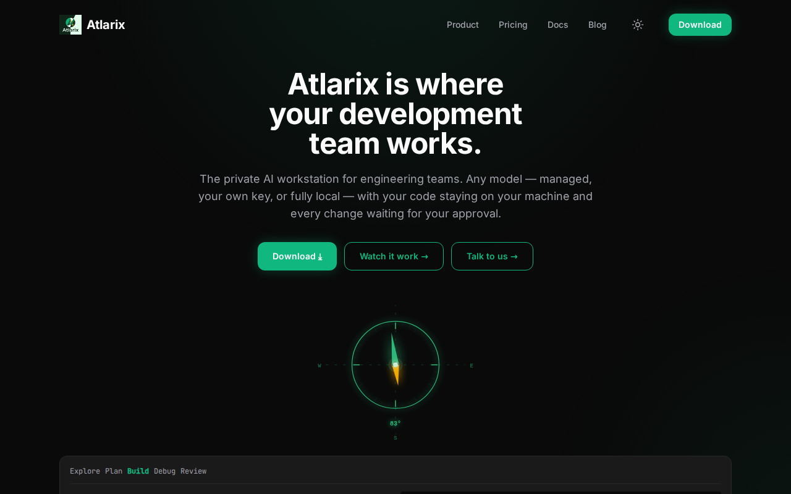This screenshot has height=494, width=791.
Task: Open the Docs nav link
Action: (557, 25)
